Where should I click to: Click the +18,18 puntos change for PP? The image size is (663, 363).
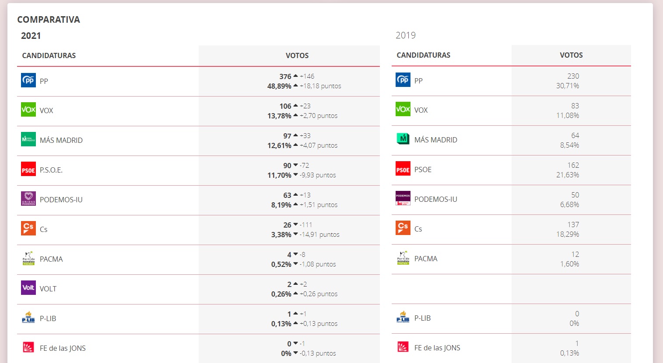pyautogui.click(x=320, y=86)
